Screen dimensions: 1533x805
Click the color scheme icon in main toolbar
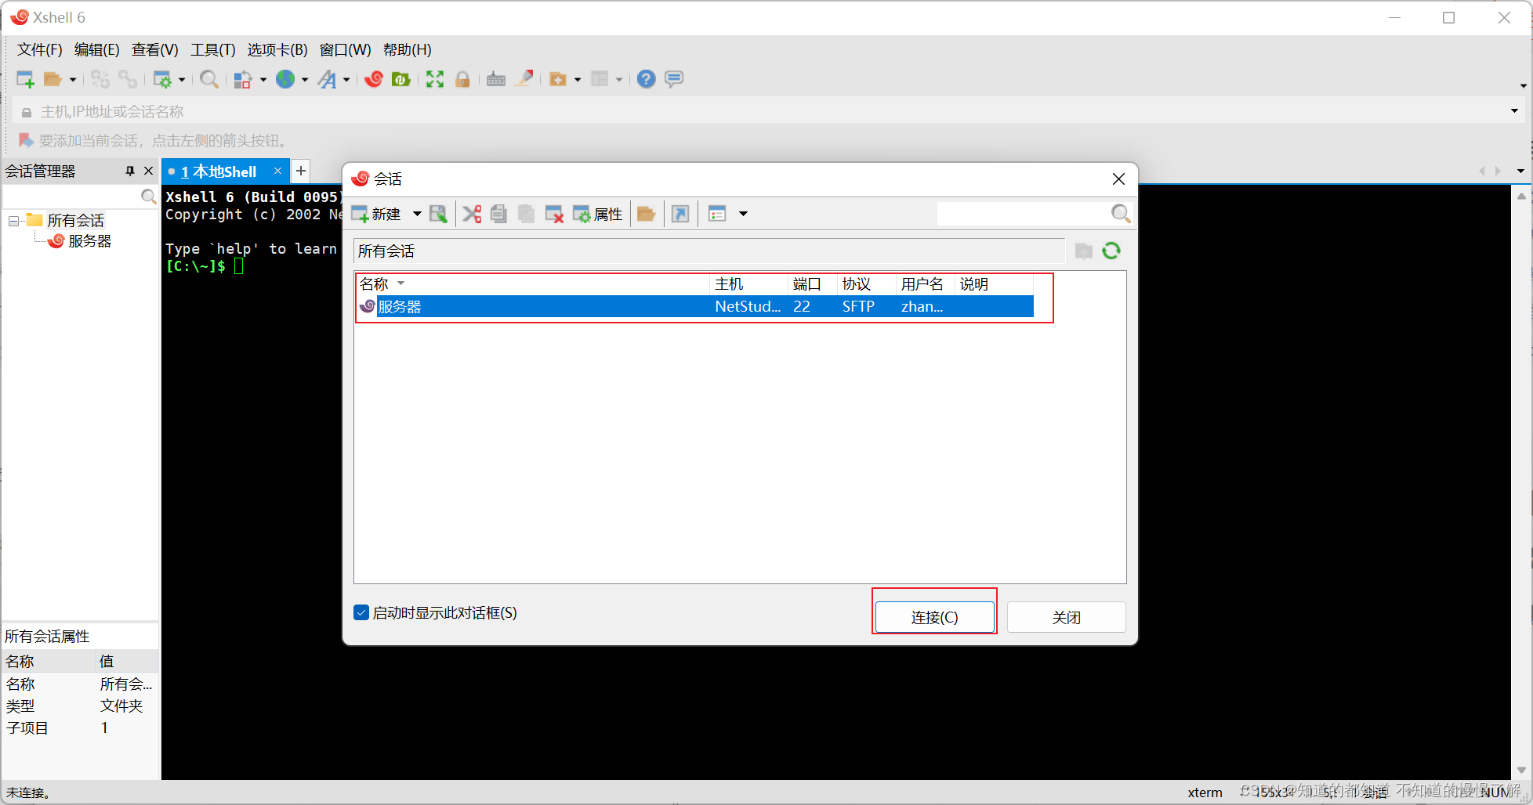click(243, 79)
